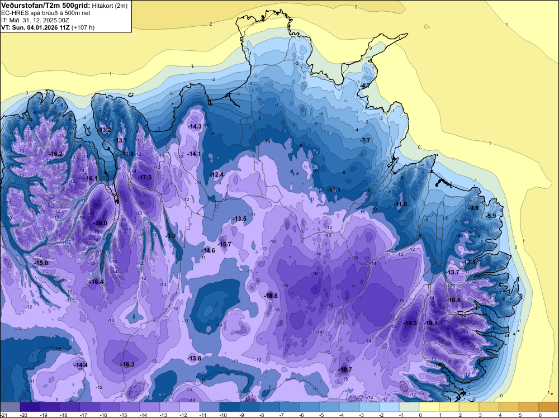Click the -17.5 temperature value

pyautogui.click(x=145, y=178)
